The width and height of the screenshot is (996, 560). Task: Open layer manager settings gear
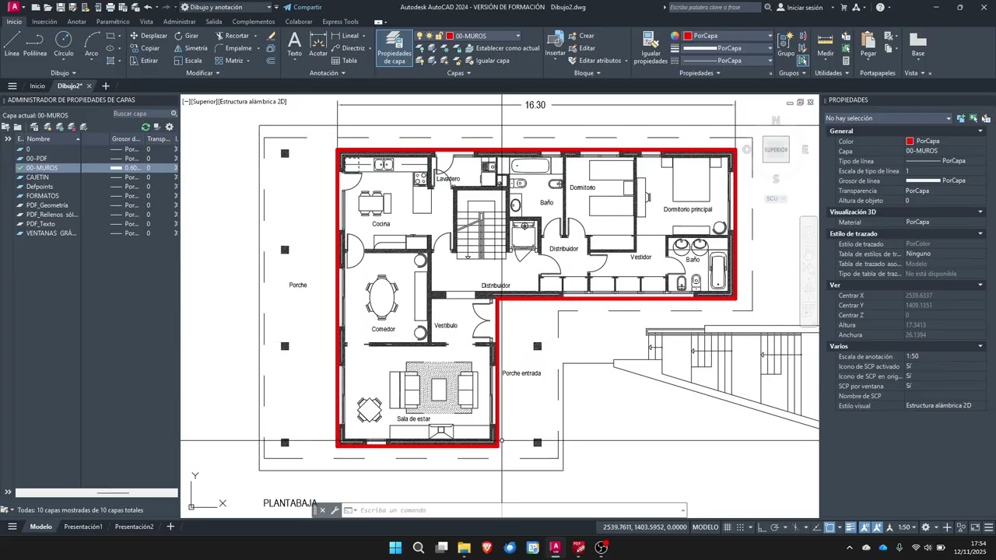pos(170,127)
